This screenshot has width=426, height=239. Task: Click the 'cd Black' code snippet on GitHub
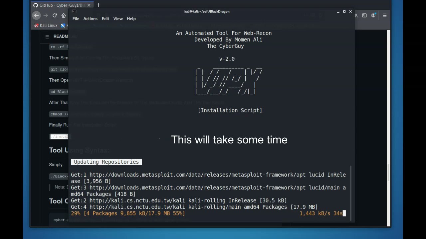59,92
